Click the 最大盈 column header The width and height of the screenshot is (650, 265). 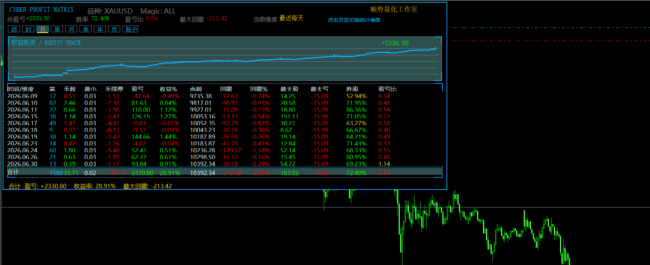point(289,89)
